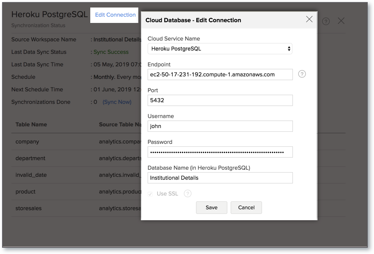Click the Sync Now link
Viewport: 374px width, 254px height.
(x=117, y=102)
